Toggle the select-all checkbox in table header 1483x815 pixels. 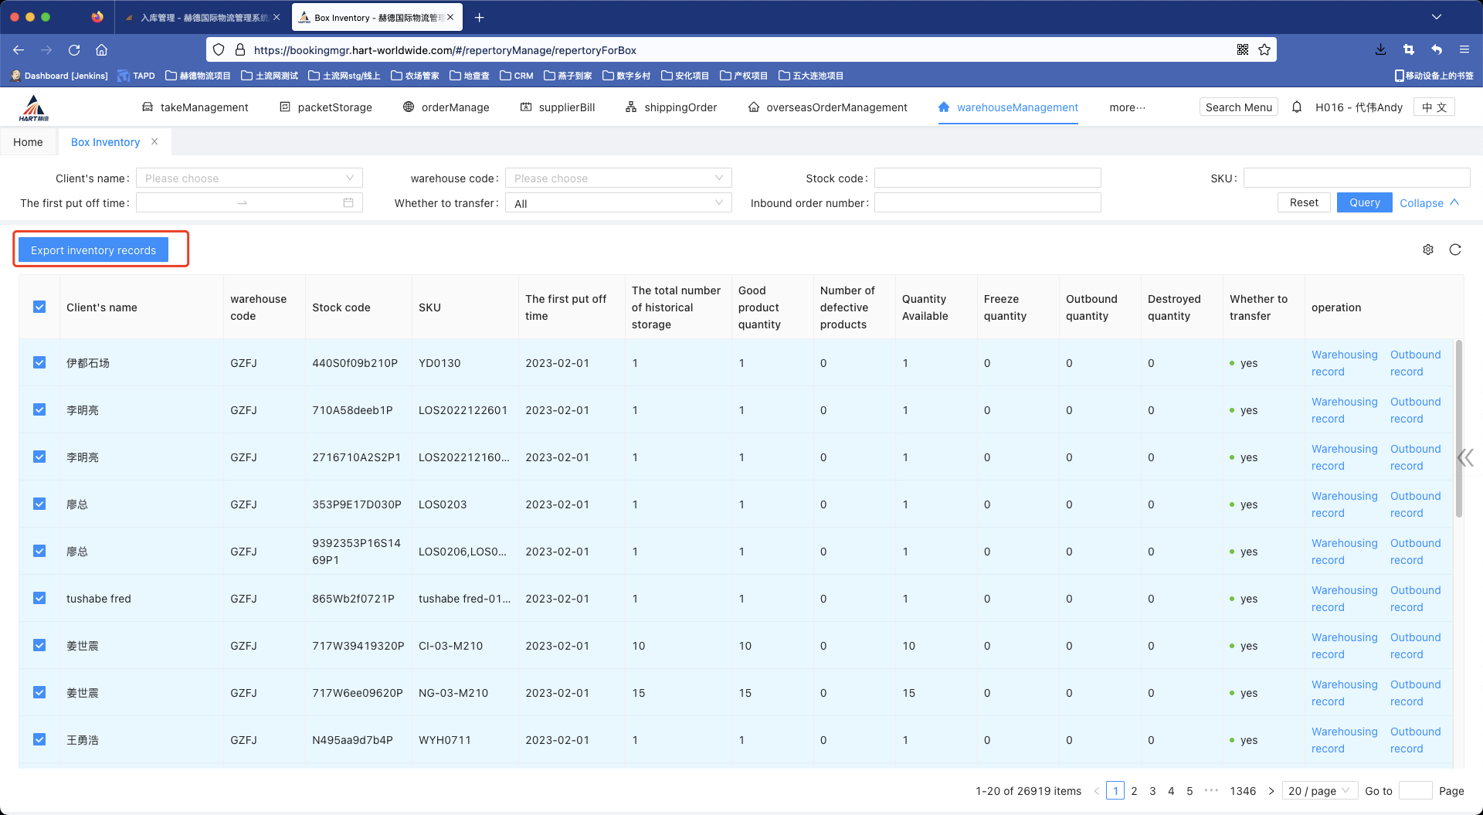click(39, 307)
